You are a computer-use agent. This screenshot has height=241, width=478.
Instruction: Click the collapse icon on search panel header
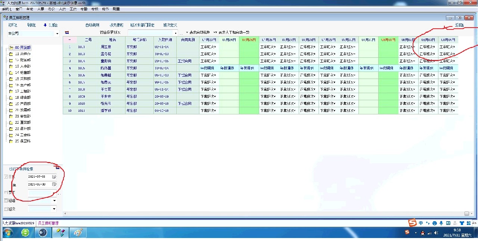coord(58,168)
